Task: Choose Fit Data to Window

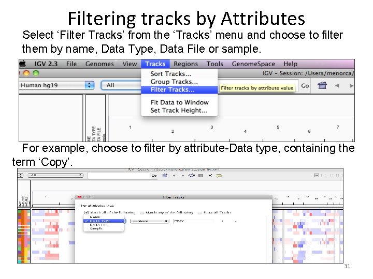Action: click(179, 102)
